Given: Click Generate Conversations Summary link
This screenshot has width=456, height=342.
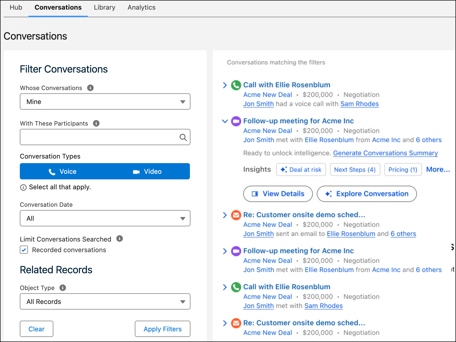Looking at the screenshot, I should 385,153.
